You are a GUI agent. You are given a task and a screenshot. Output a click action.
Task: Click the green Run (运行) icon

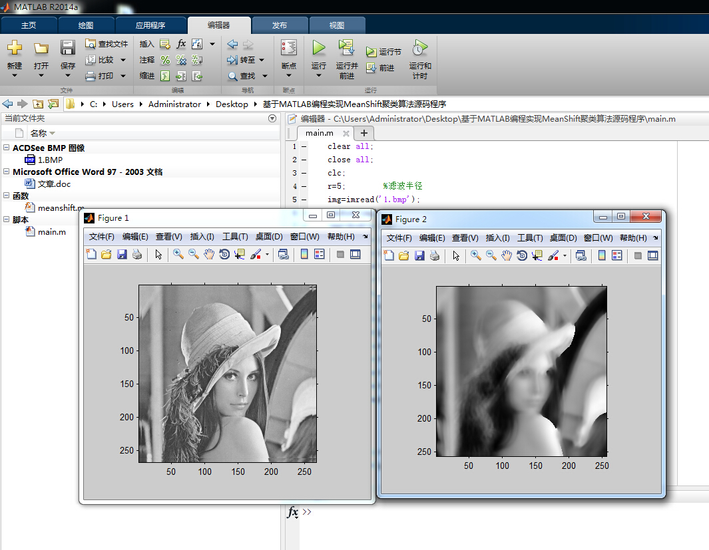[x=319, y=47]
